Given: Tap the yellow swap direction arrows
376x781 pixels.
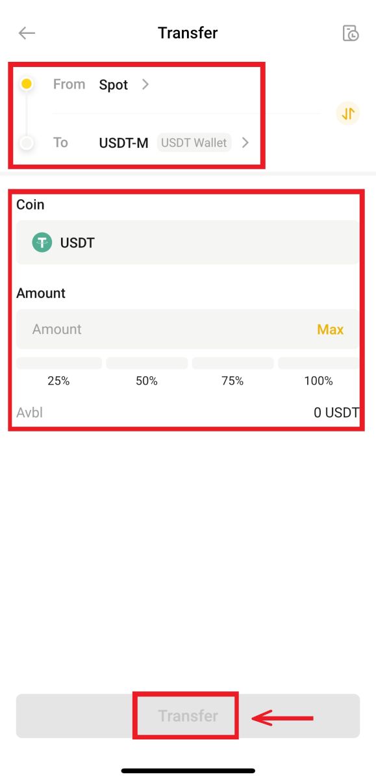Looking at the screenshot, I should pyautogui.click(x=347, y=113).
